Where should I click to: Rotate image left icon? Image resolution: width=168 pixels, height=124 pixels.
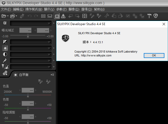114,16
